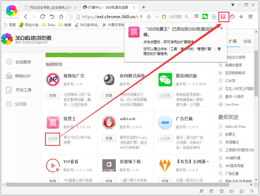Click the rocket boost icon in status bar
260x196 pixels.
(201, 191)
